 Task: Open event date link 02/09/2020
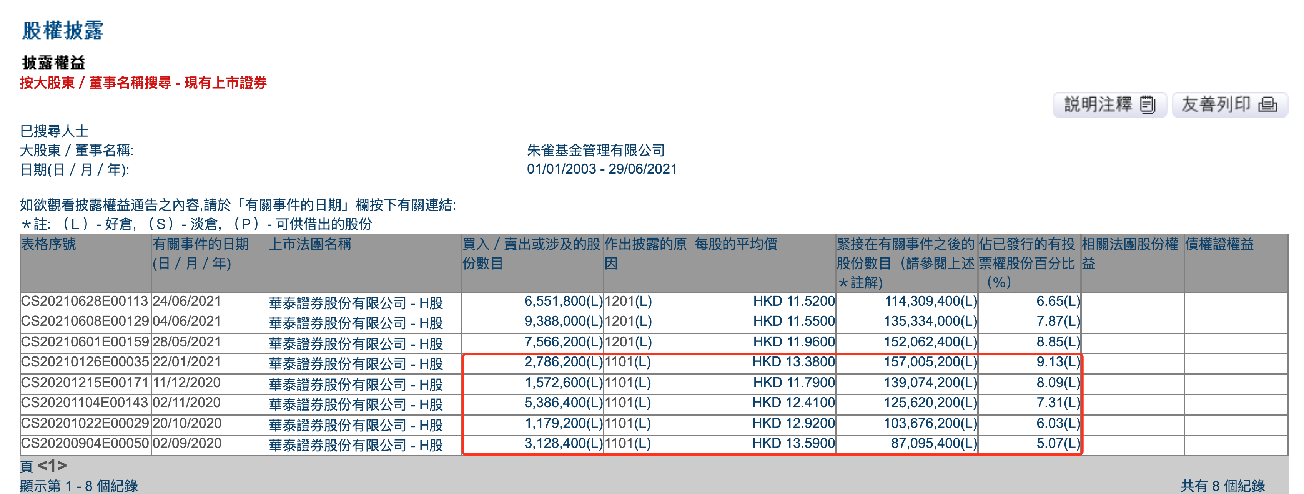187,443
